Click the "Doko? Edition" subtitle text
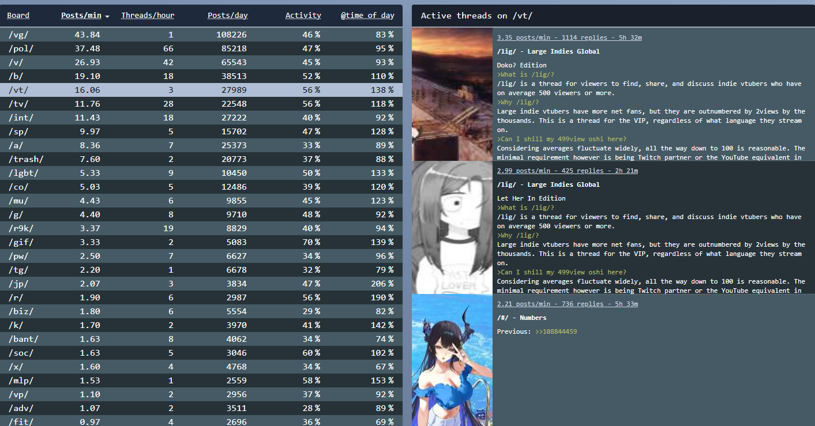The image size is (815, 426). (522, 65)
